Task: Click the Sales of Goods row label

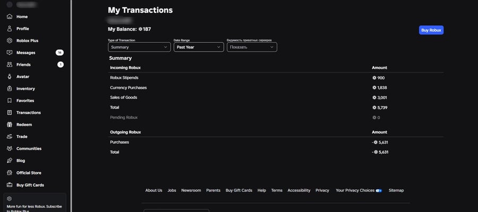Action: tap(123, 98)
